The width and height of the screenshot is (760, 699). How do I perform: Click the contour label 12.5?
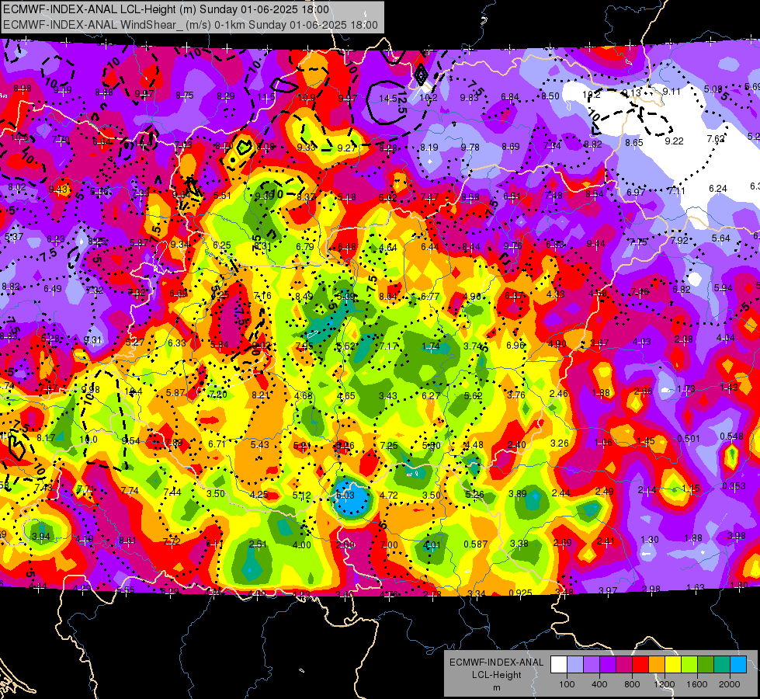coord(402,103)
